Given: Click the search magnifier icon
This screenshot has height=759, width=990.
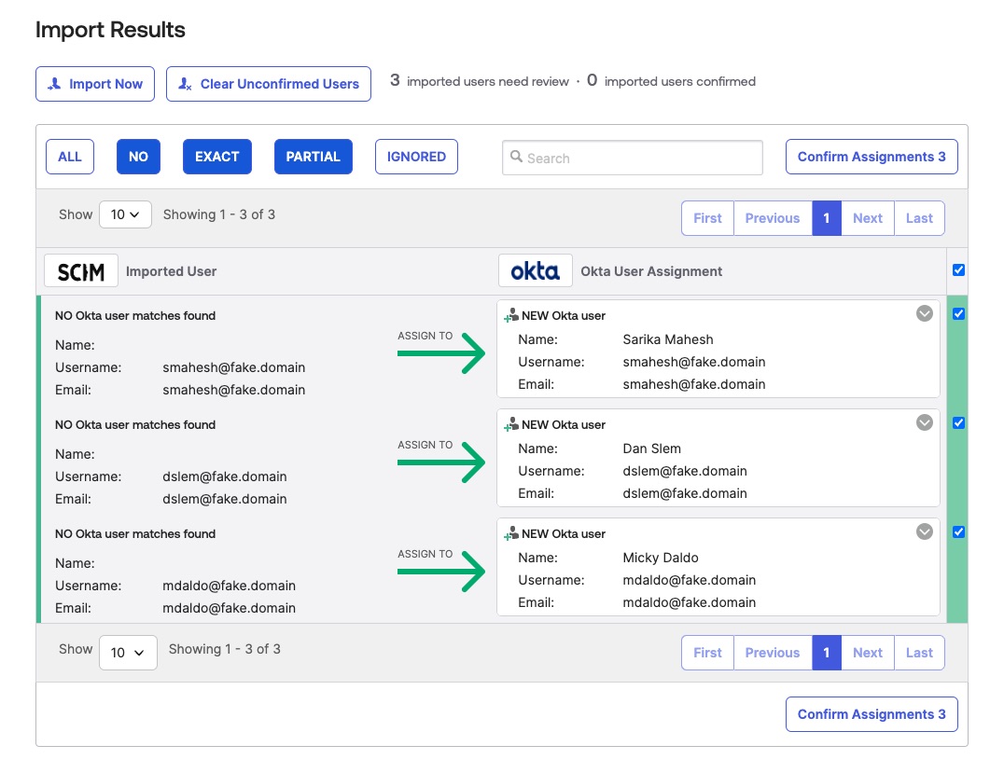Looking at the screenshot, I should tap(515, 158).
